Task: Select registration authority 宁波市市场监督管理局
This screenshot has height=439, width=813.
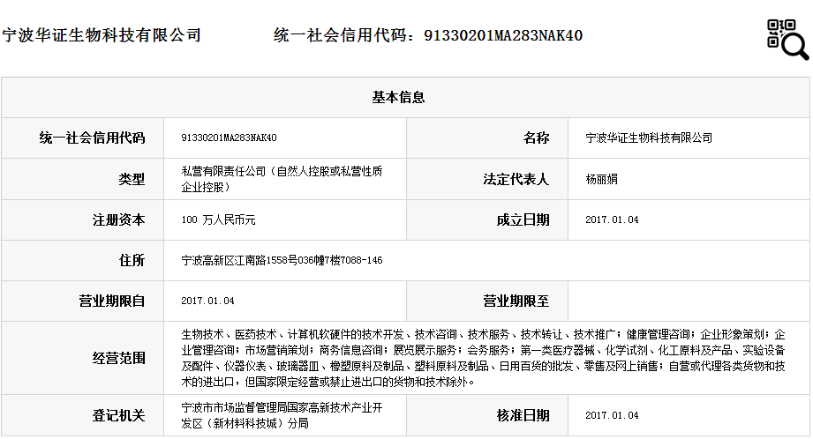Action: point(282,416)
